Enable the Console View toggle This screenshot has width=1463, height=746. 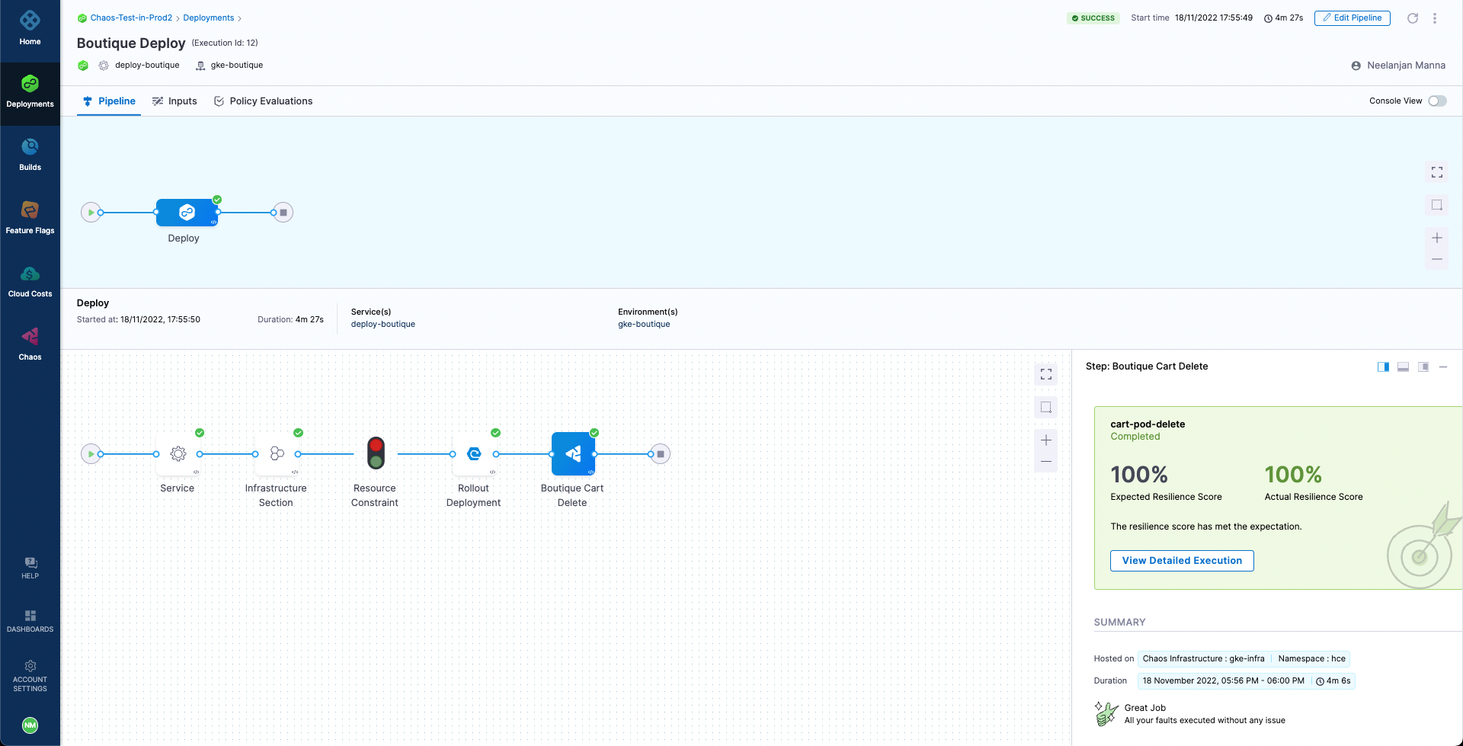1437,101
